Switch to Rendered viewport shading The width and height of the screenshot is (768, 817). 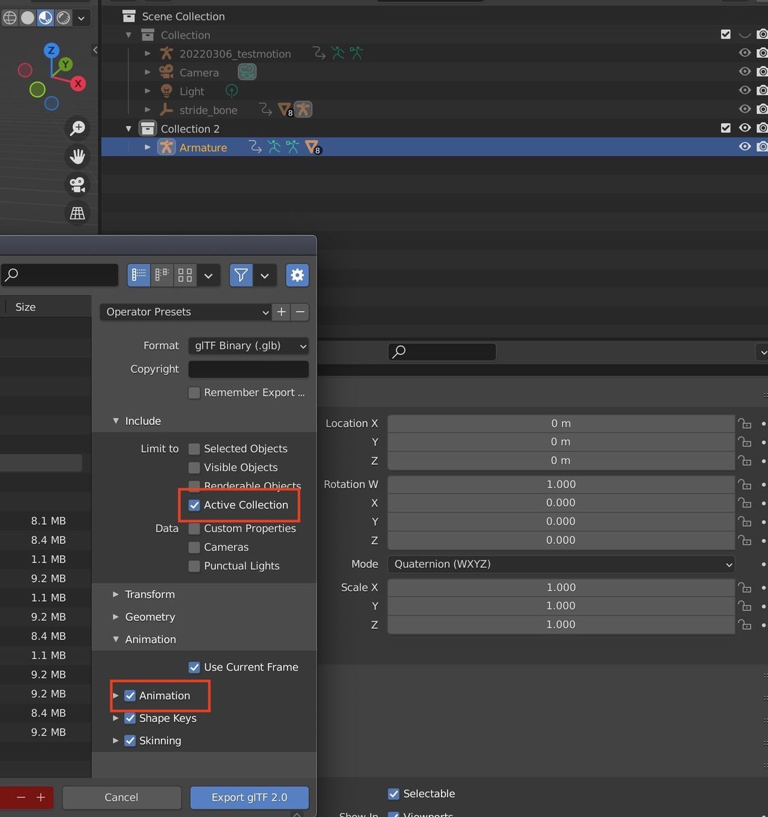pos(63,18)
